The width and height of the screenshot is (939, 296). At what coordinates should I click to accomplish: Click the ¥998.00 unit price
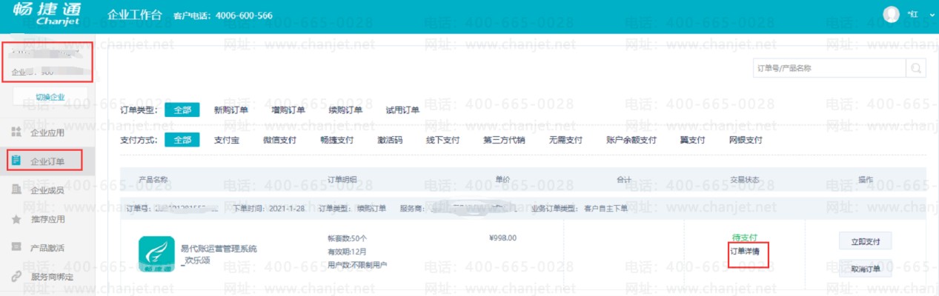tap(503, 238)
